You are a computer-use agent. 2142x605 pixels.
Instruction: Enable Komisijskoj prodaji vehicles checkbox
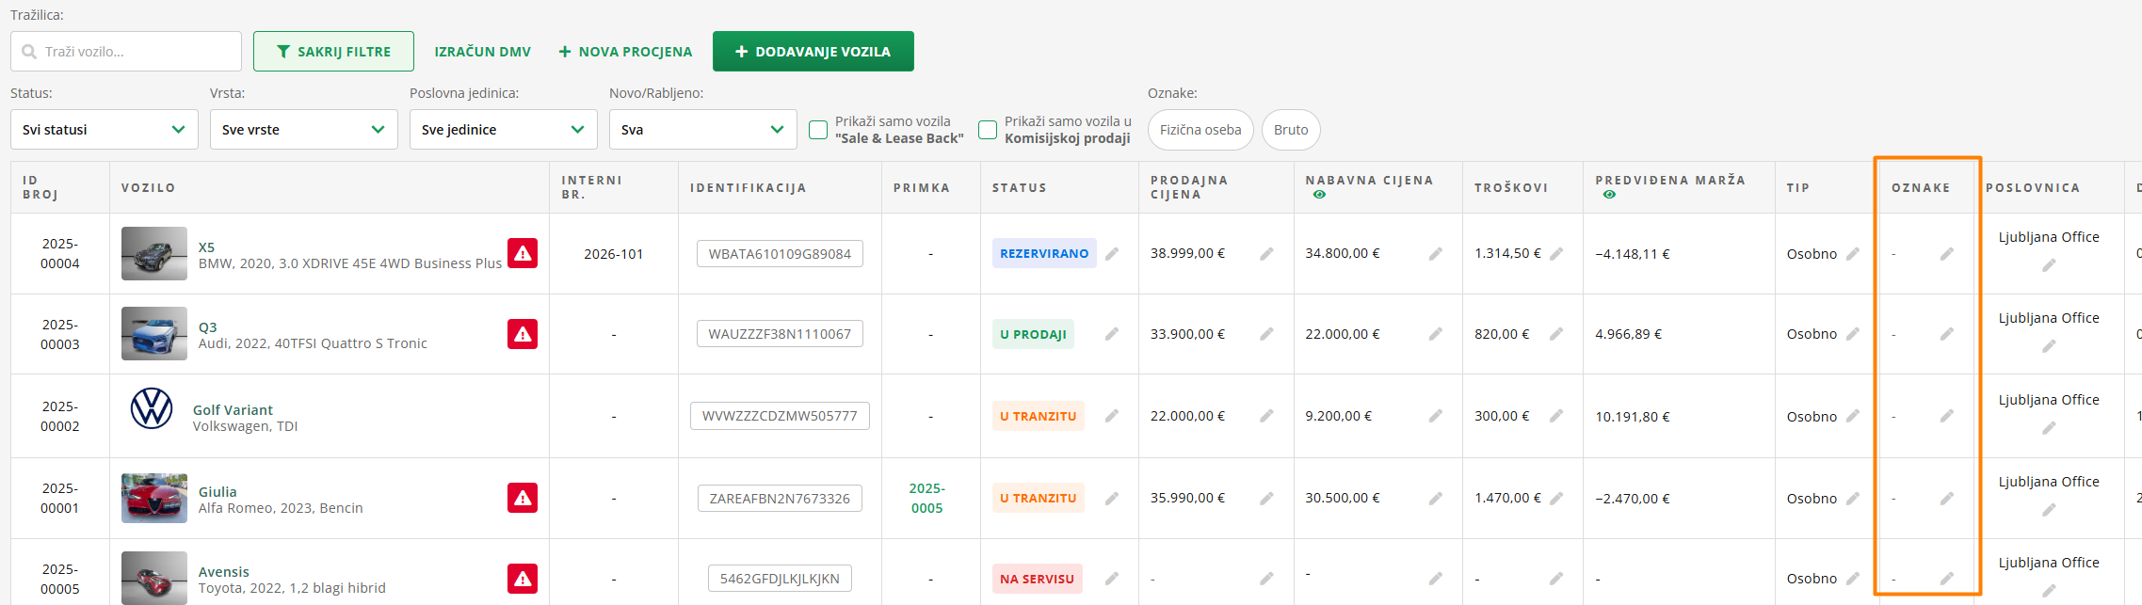click(x=988, y=130)
